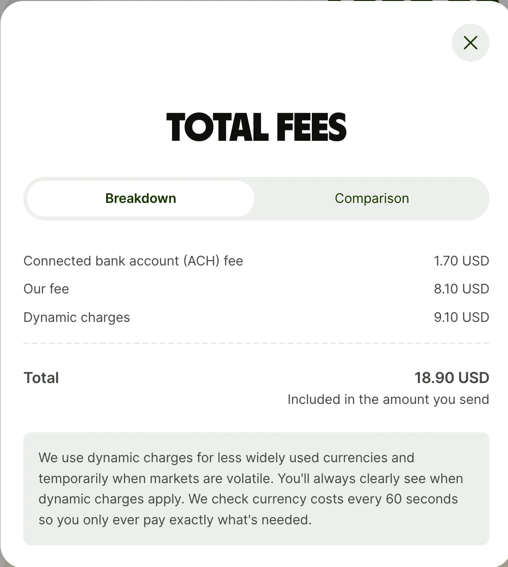The height and width of the screenshot is (567, 508).
Task: Click the TOTAL FEES heading
Action: [256, 128]
